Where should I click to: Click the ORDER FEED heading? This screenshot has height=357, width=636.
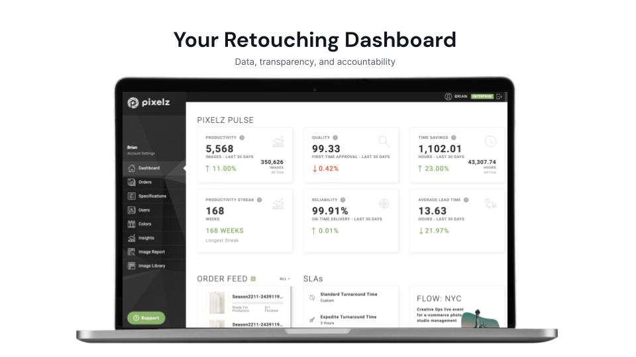(222, 279)
